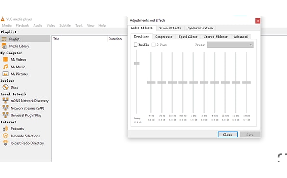287x178 pixels.
Task: Open the Media menu
Action: click(x=7, y=25)
